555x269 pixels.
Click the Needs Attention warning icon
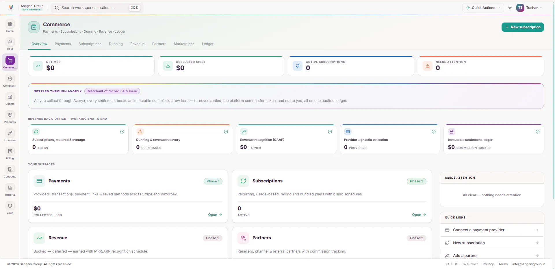428,66
